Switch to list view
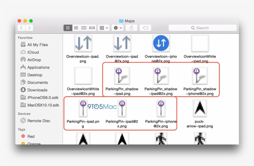The image size is (254, 166). coord(76,28)
